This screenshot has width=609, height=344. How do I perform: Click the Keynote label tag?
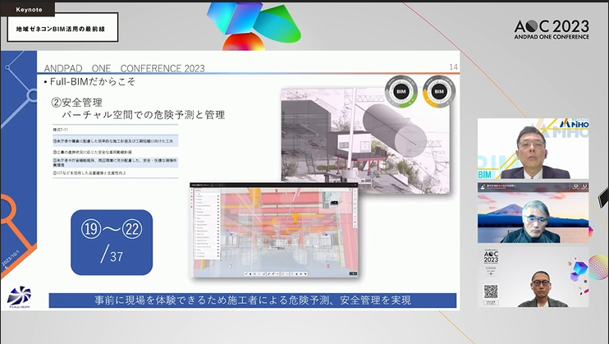[28, 9]
